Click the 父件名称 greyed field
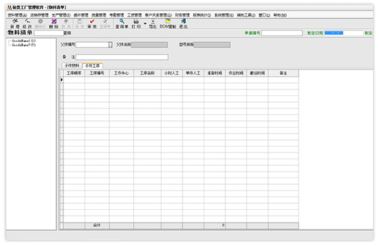This screenshot has height=246, width=379. [x=150, y=45]
